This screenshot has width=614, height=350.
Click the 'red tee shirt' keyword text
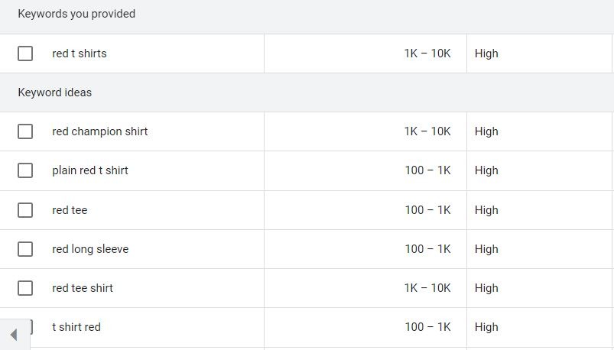tap(83, 288)
